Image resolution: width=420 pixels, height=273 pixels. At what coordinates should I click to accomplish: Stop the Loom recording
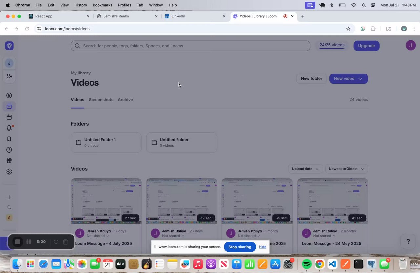click(x=18, y=242)
